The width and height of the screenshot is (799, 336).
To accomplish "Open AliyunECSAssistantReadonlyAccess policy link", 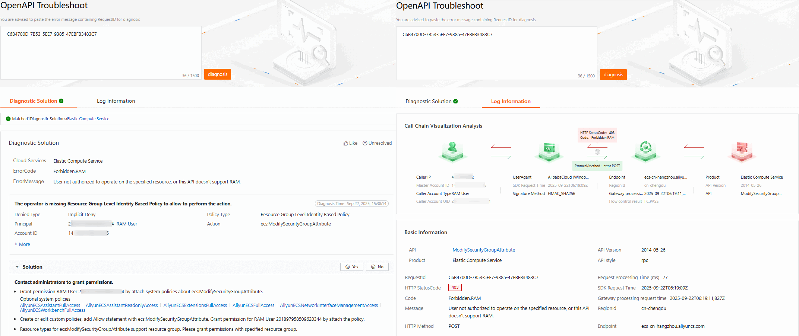I will point(122,305).
